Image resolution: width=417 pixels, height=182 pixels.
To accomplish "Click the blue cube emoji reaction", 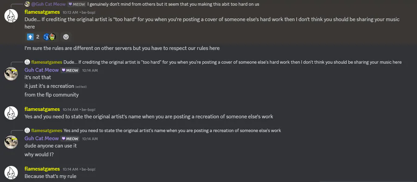I will coord(46,37).
